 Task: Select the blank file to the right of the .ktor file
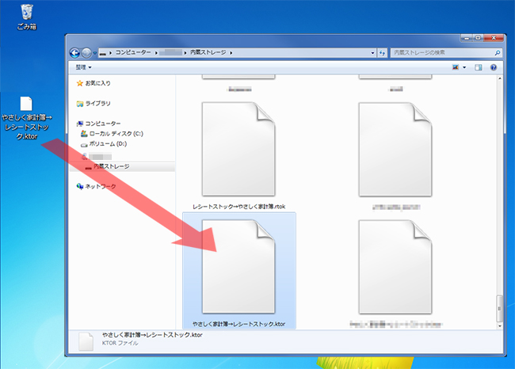click(x=395, y=267)
